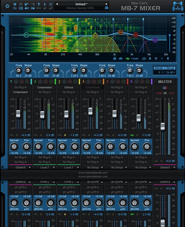Open the www.bluecataudio.com link

point(93,173)
